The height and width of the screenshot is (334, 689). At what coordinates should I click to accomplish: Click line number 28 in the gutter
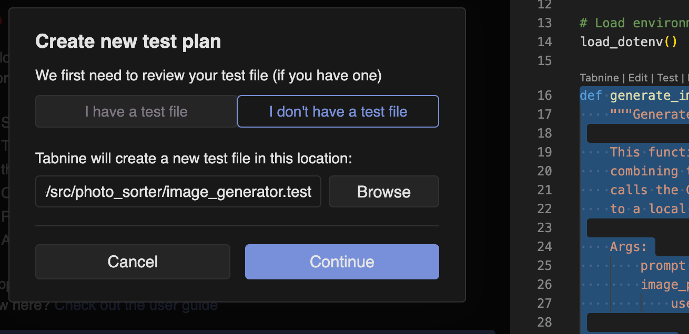coord(544,322)
